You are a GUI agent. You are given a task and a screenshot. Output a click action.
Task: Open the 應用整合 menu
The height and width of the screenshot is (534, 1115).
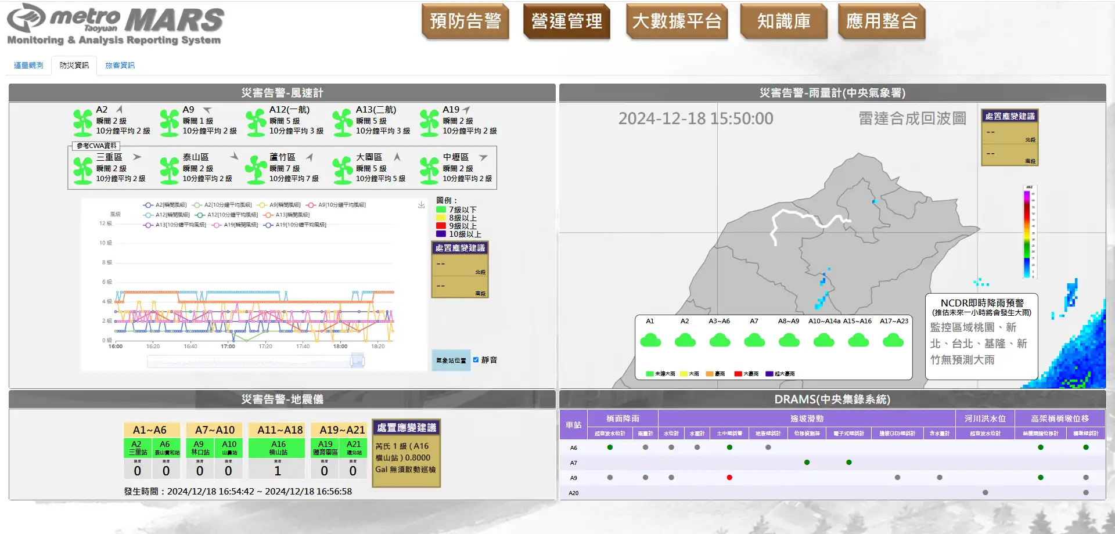(882, 21)
